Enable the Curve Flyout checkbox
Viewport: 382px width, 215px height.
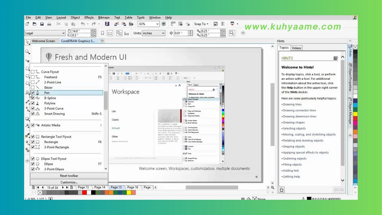(x=33, y=72)
